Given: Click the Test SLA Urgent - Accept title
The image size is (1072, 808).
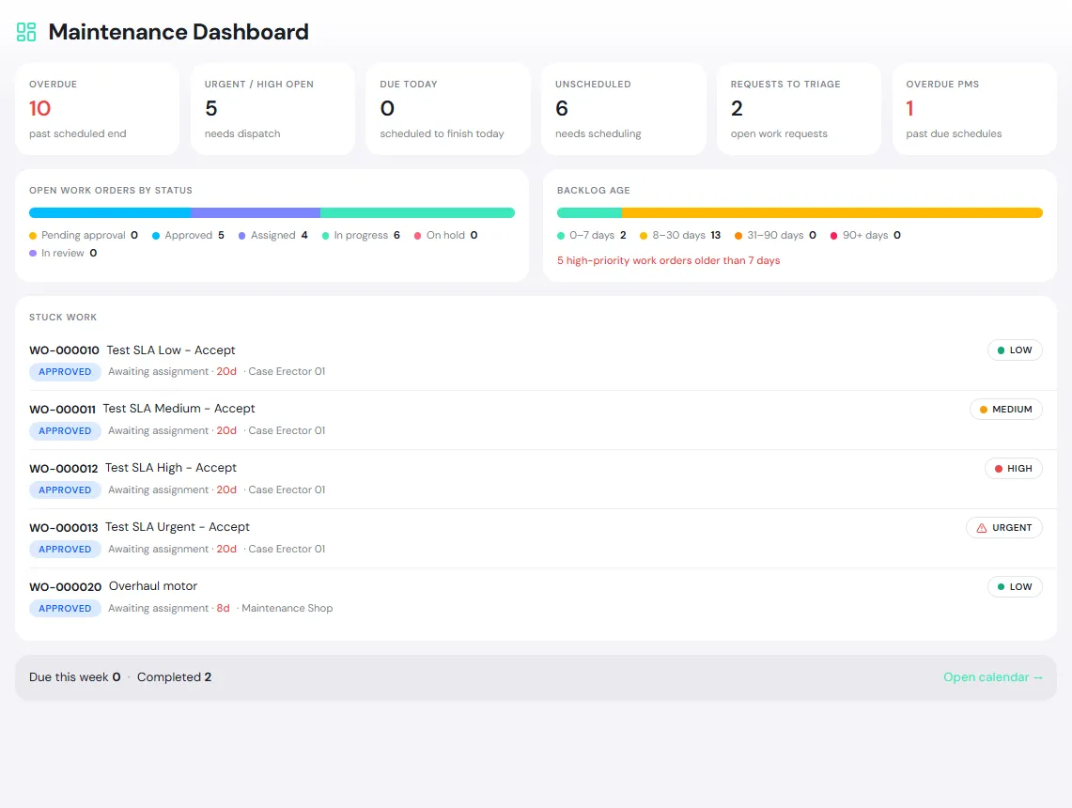Looking at the screenshot, I should click(177, 527).
